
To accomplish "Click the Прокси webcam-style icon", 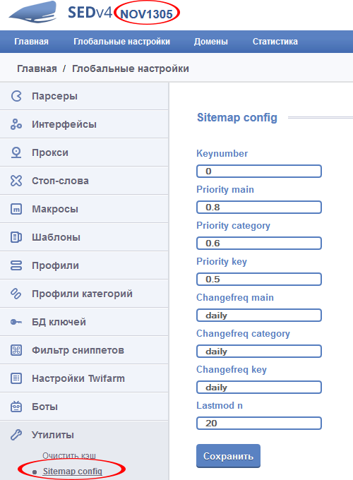I will coord(16,152).
